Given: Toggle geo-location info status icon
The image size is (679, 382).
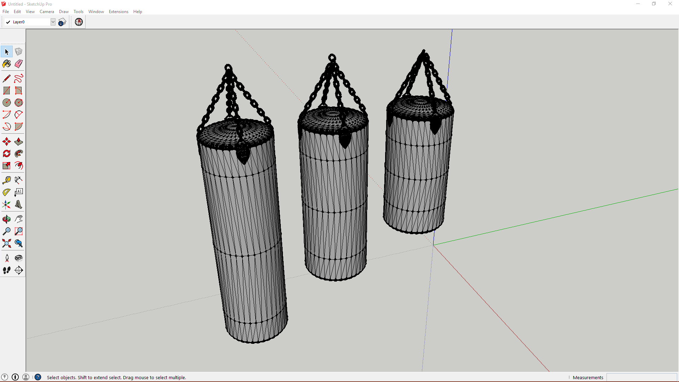Looking at the screenshot, I should pyautogui.click(x=5, y=377).
